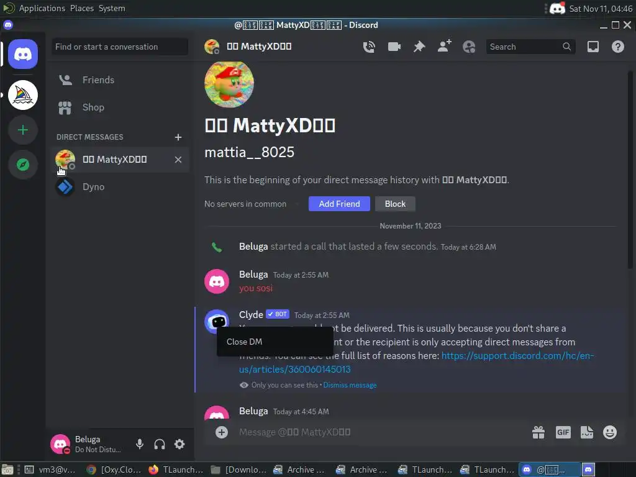Focus the header Search box

point(530,47)
